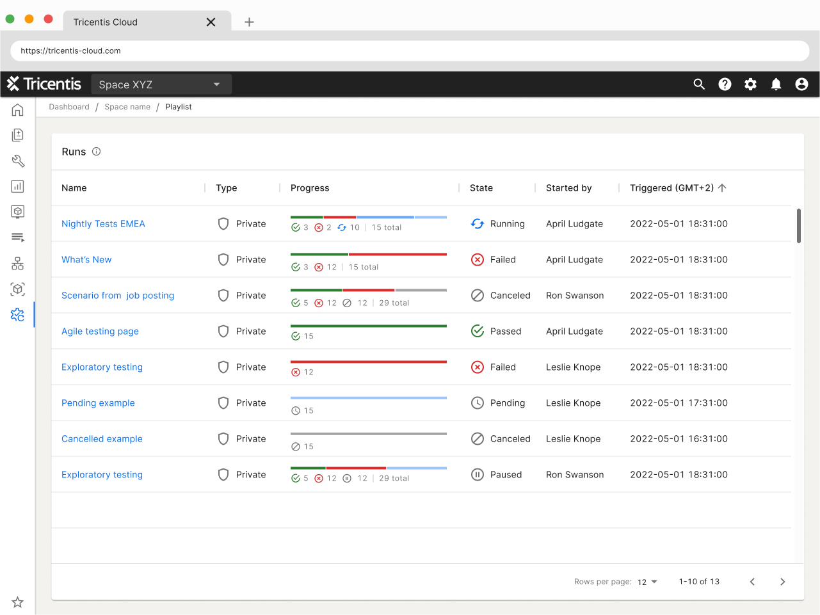Screen dimensions: 820x615
Task: Click the Playlist breadcrumb text
Action: click(x=179, y=107)
